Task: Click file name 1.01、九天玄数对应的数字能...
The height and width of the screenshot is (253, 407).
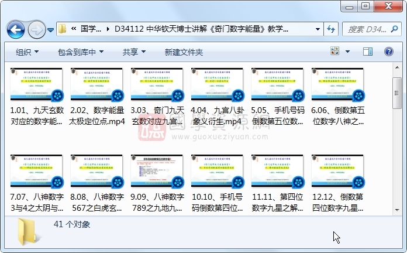Action: pyautogui.click(x=37, y=116)
